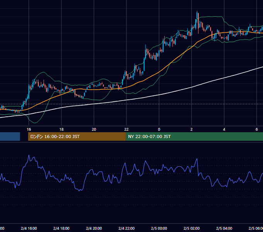The width and height of the screenshot is (263, 232).
Task: Click the 2/5 04:00 time label
Action: pyautogui.click(x=224, y=228)
